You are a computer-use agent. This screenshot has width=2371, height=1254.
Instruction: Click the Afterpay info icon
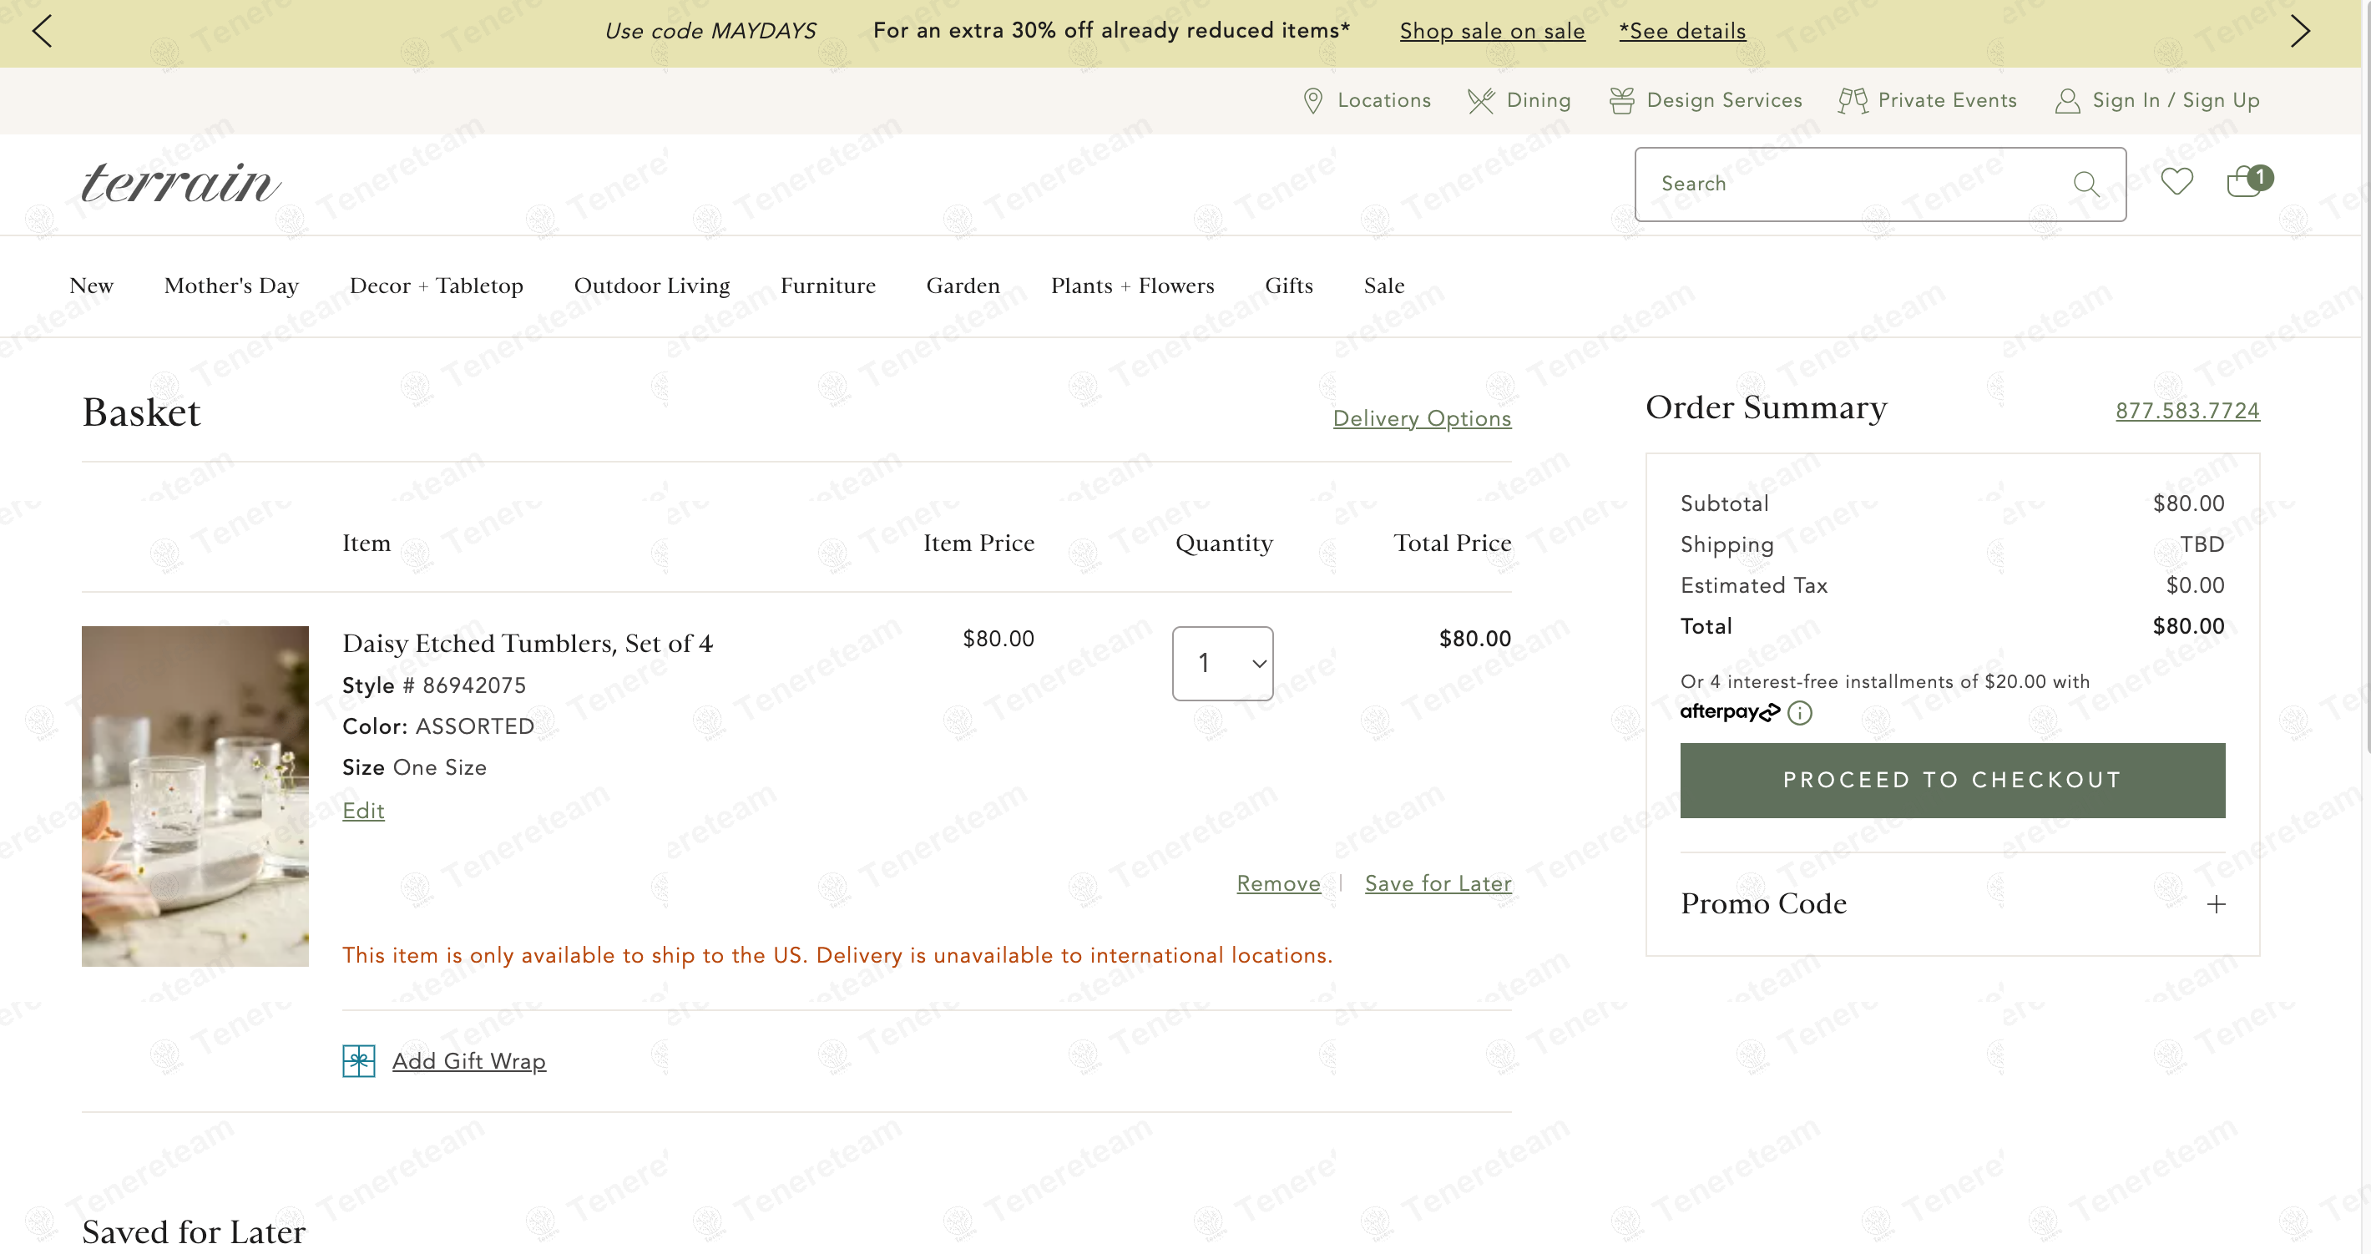1798,713
